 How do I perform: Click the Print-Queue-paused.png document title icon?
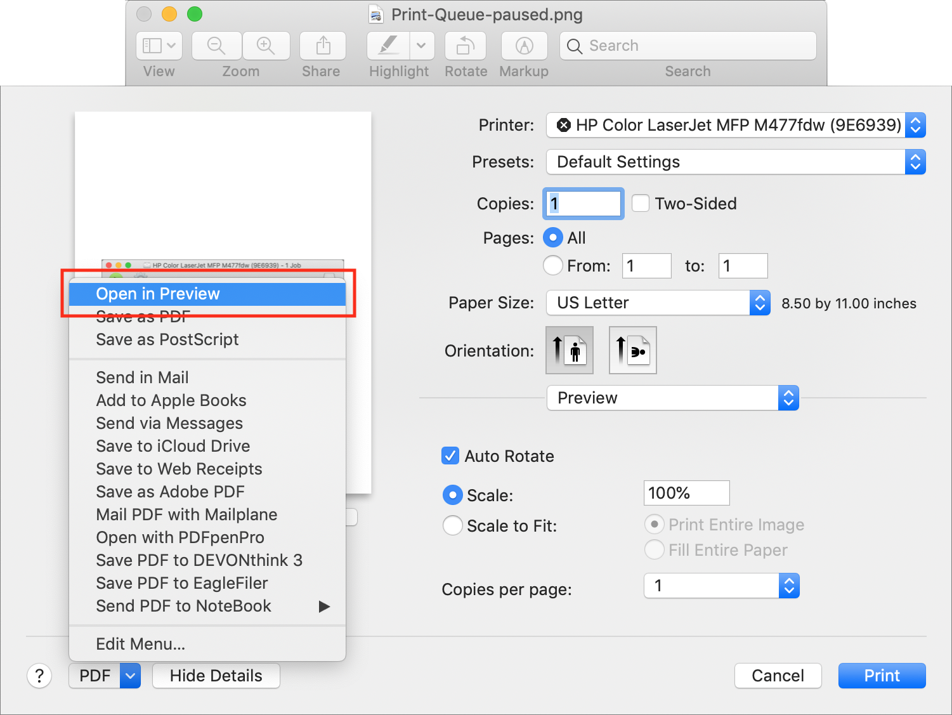[376, 15]
